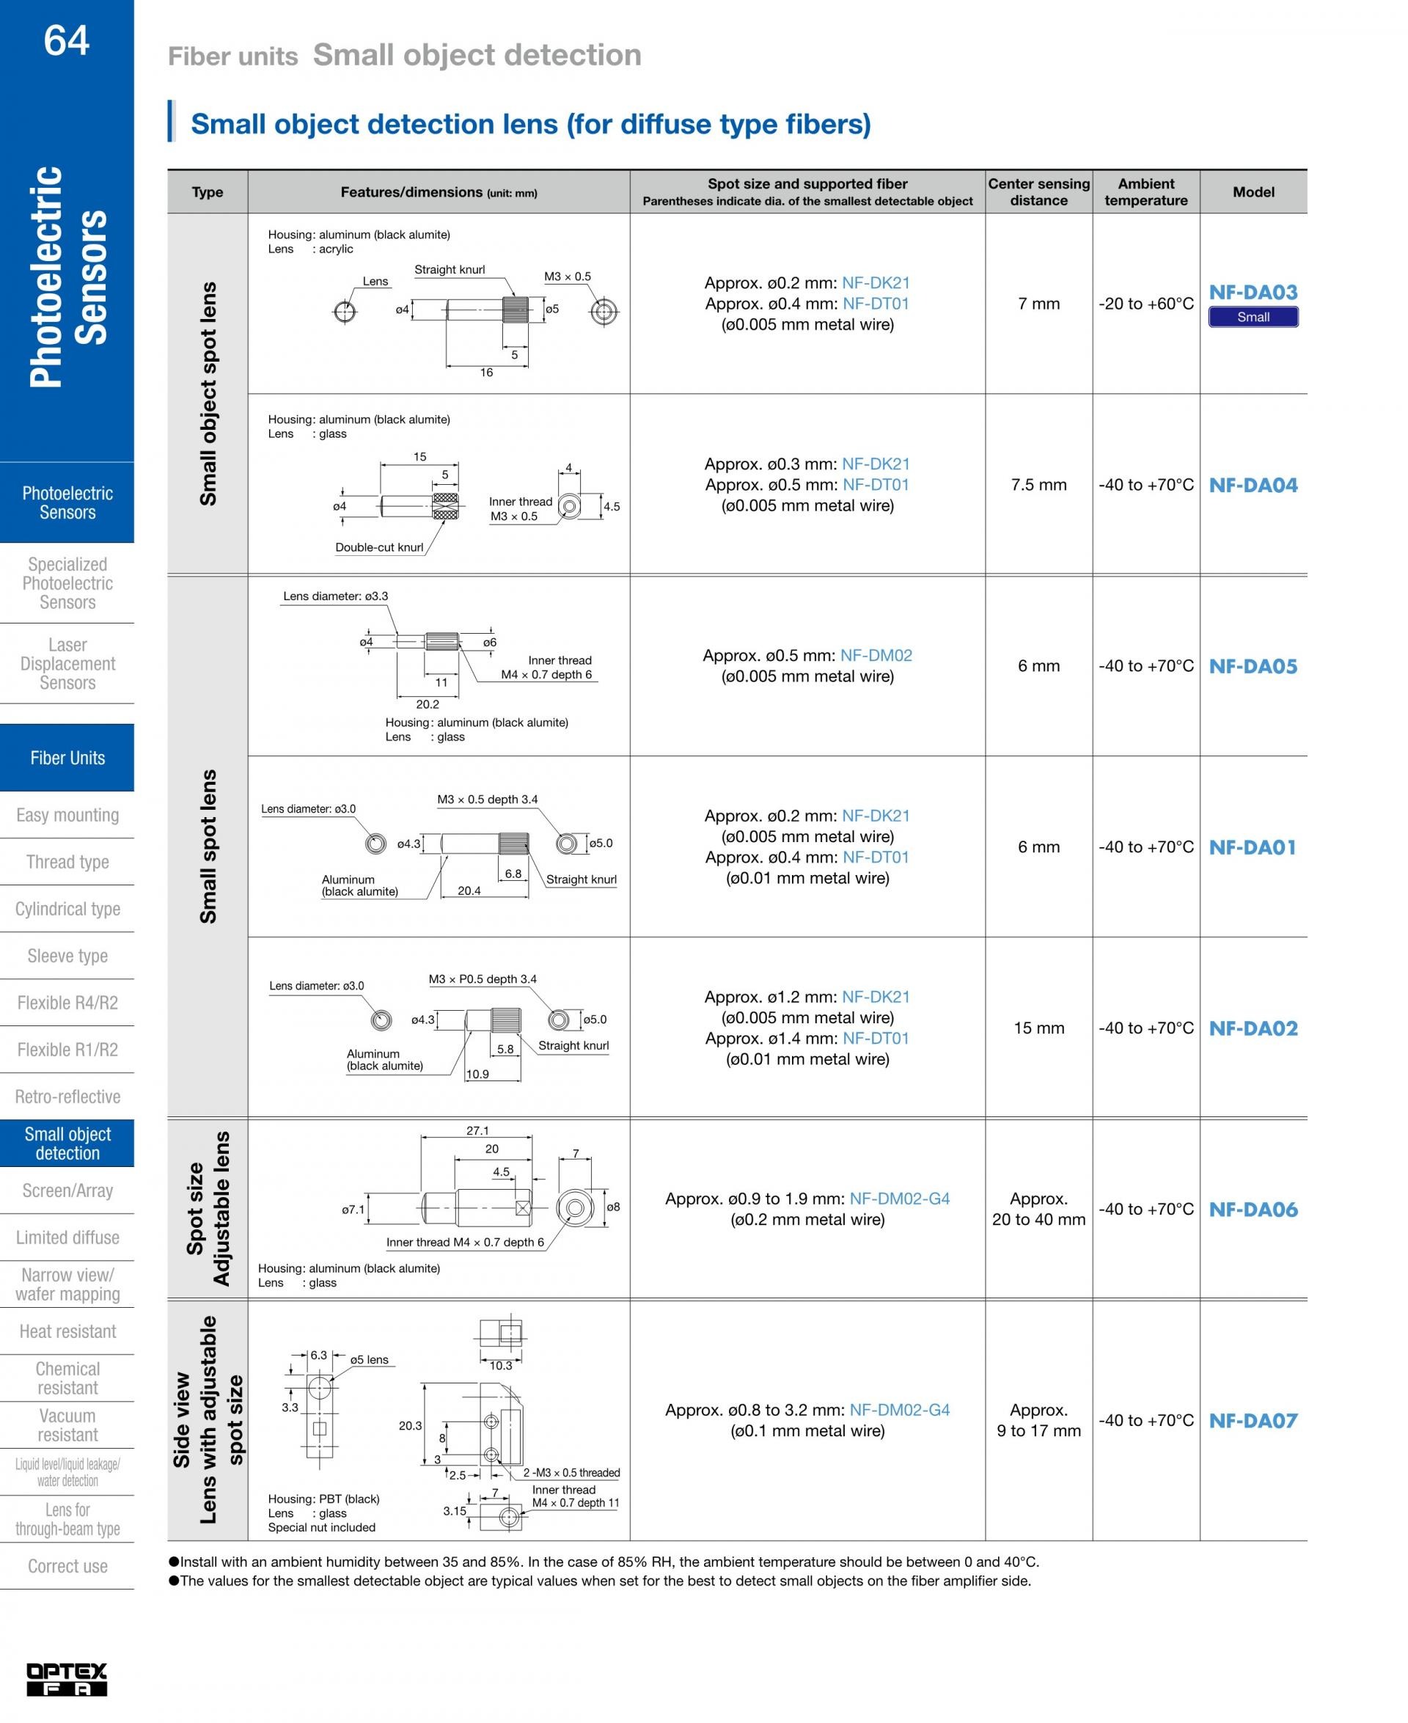Click NF-DK21 fiber link in the NF-DA01 row
Viewport: 1408px width, 1723px height.
tap(876, 816)
